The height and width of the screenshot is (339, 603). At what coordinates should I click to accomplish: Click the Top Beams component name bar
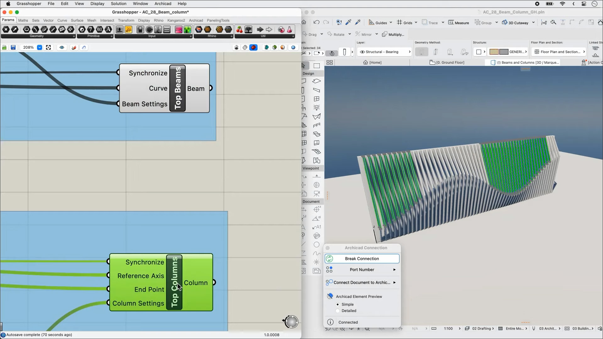[x=177, y=88]
